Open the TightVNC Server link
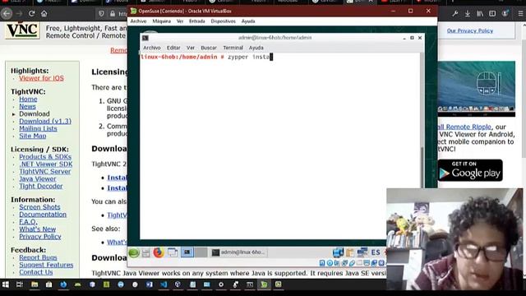Viewport: 526px width, 296px height. (45, 172)
